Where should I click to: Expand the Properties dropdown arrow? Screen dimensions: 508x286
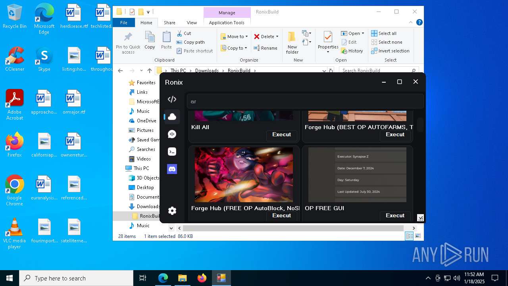click(x=328, y=52)
